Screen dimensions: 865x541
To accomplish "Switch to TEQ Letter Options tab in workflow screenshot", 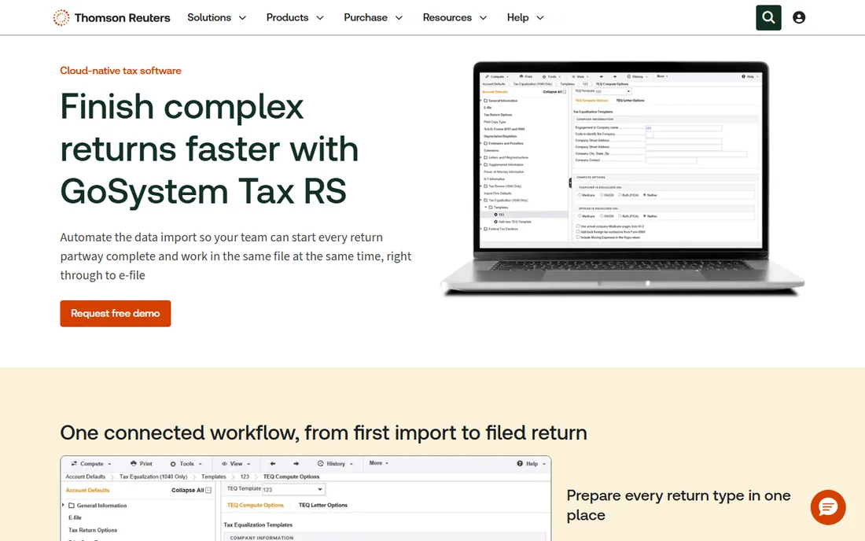I will (x=322, y=505).
